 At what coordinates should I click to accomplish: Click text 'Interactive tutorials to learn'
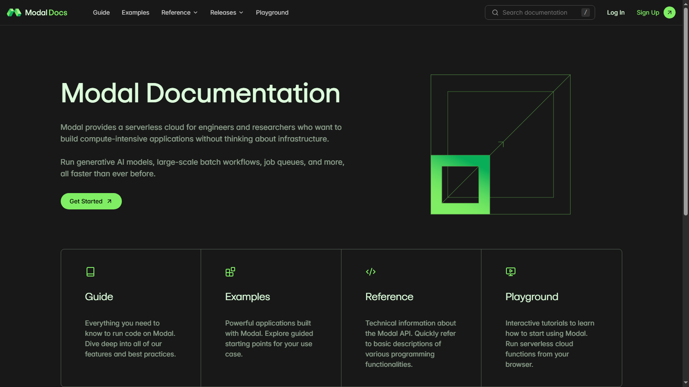(x=550, y=323)
